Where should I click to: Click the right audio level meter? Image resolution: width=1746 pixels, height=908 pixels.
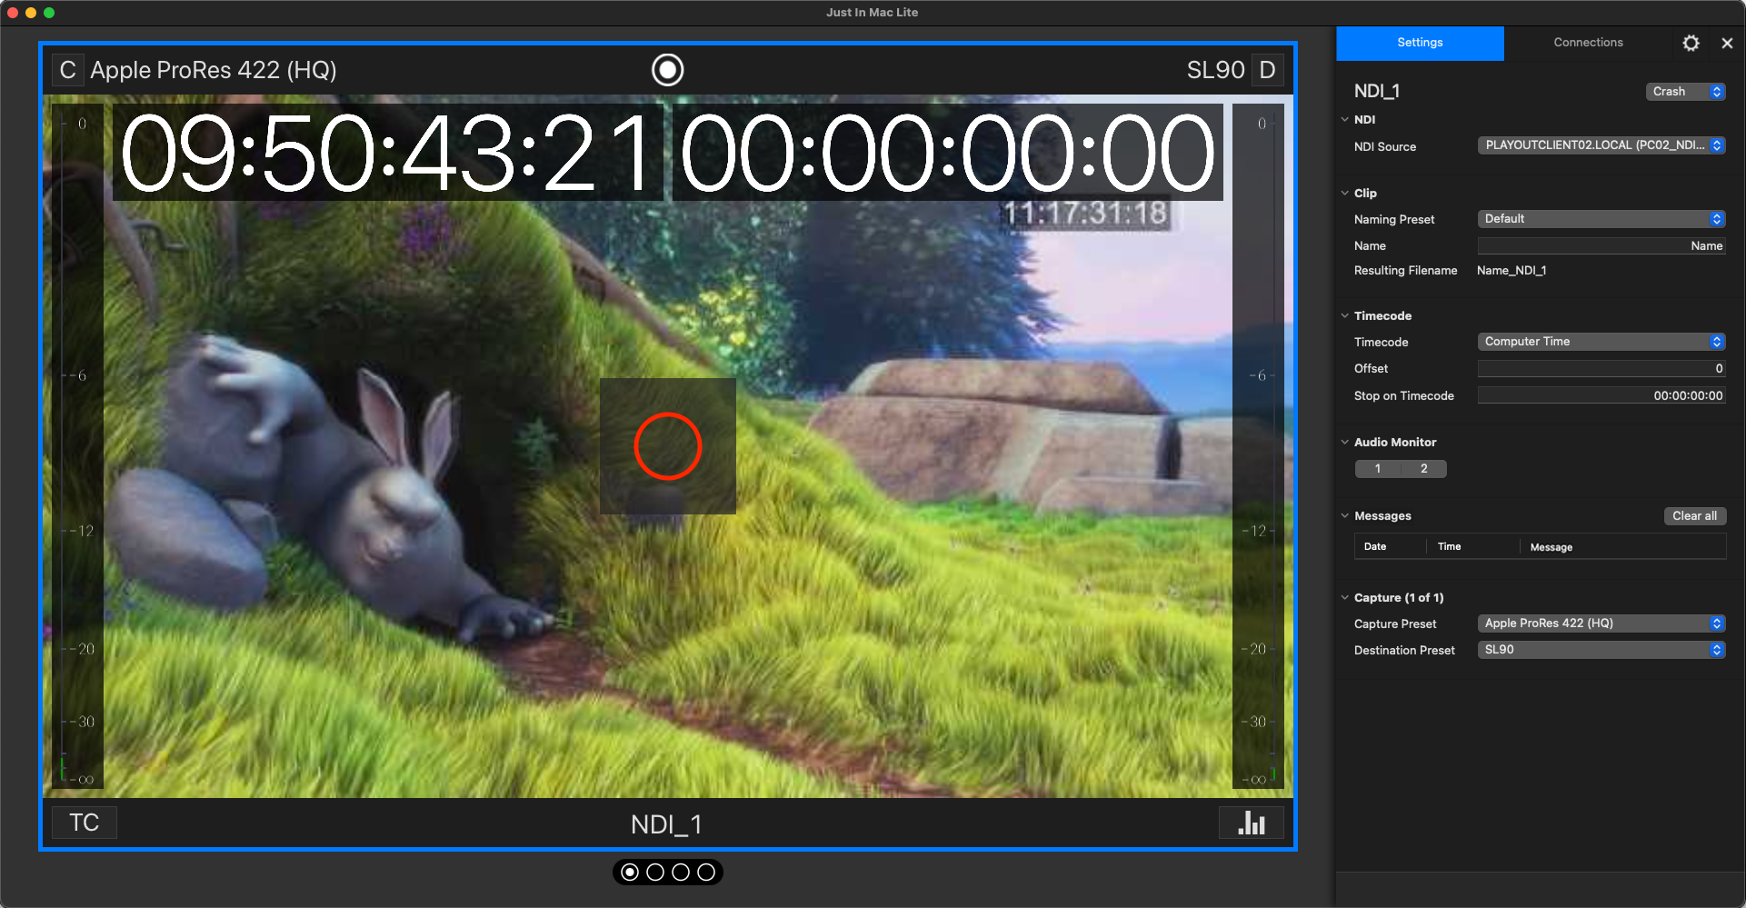tap(1258, 446)
